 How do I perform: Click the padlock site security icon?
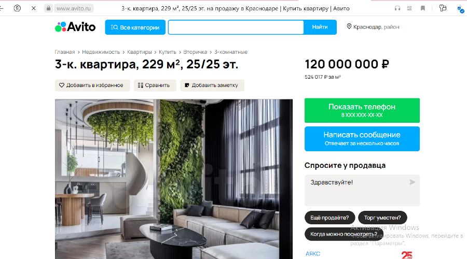[48, 8]
